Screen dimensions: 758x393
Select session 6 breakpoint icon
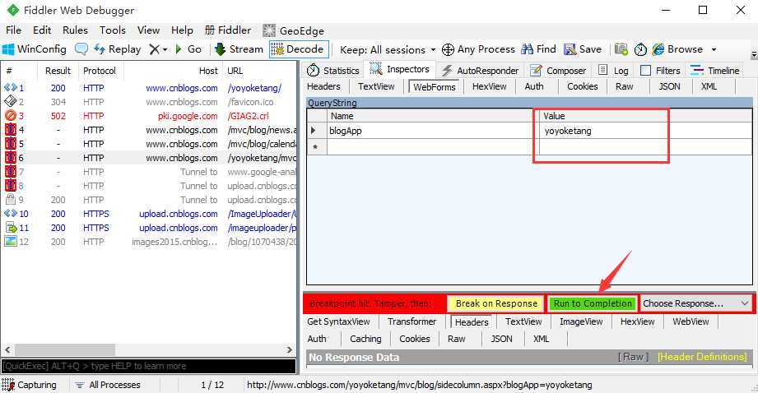coord(10,158)
